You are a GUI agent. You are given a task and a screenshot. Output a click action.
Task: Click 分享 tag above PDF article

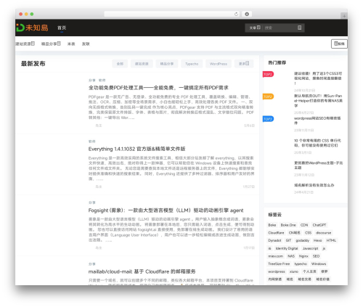tap(92, 80)
